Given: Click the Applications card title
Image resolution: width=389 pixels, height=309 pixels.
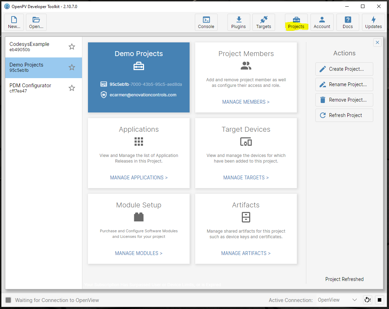Looking at the screenshot, I should pyautogui.click(x=139, y=129).
